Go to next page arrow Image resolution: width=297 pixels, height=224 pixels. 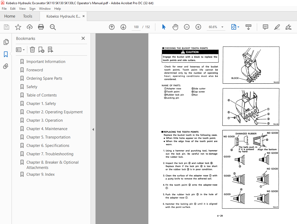(x=123, y=27)
